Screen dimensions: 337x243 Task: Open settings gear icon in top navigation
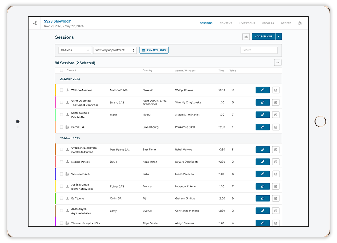[x=300, y=23]
